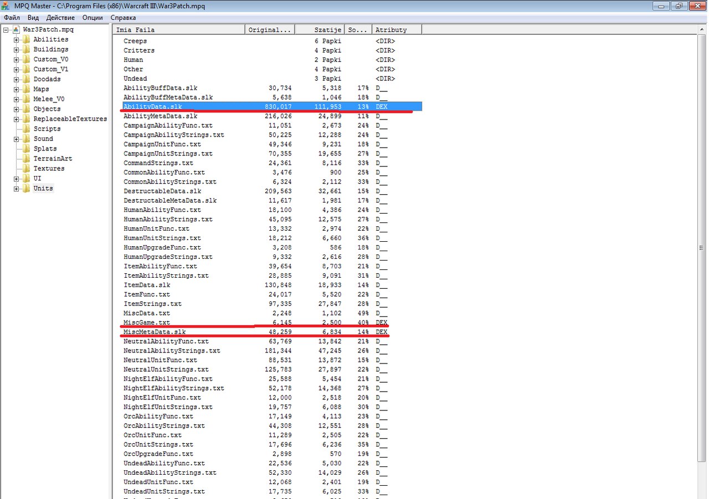
Task: Expand the Abilities tree node
Action: (x=17, y=39)
